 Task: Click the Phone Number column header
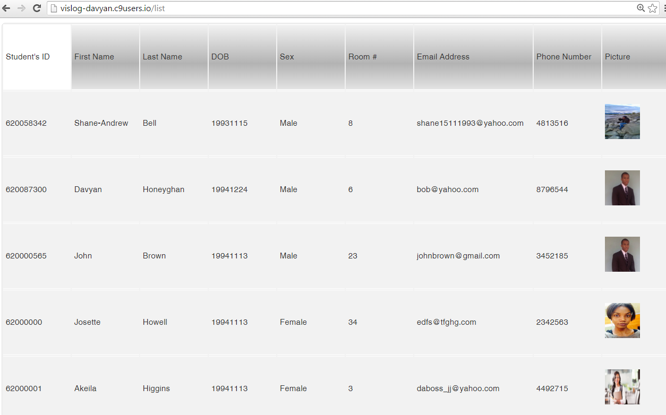click(x=567, y=57)
